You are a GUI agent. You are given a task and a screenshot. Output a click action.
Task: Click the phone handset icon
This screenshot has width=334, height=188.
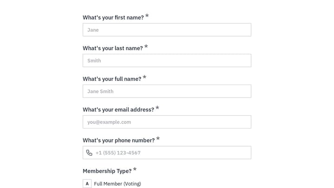(89, 153)
